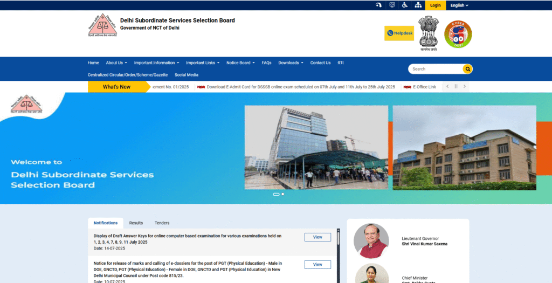
Task: Click the brick building carousel photo
Action: pyautogui.click(x=464, y=148)
